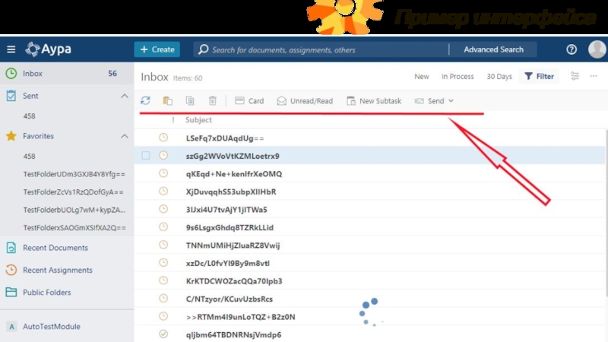Open the help question mark icon

pyautogui.click(x=572, y=49)
